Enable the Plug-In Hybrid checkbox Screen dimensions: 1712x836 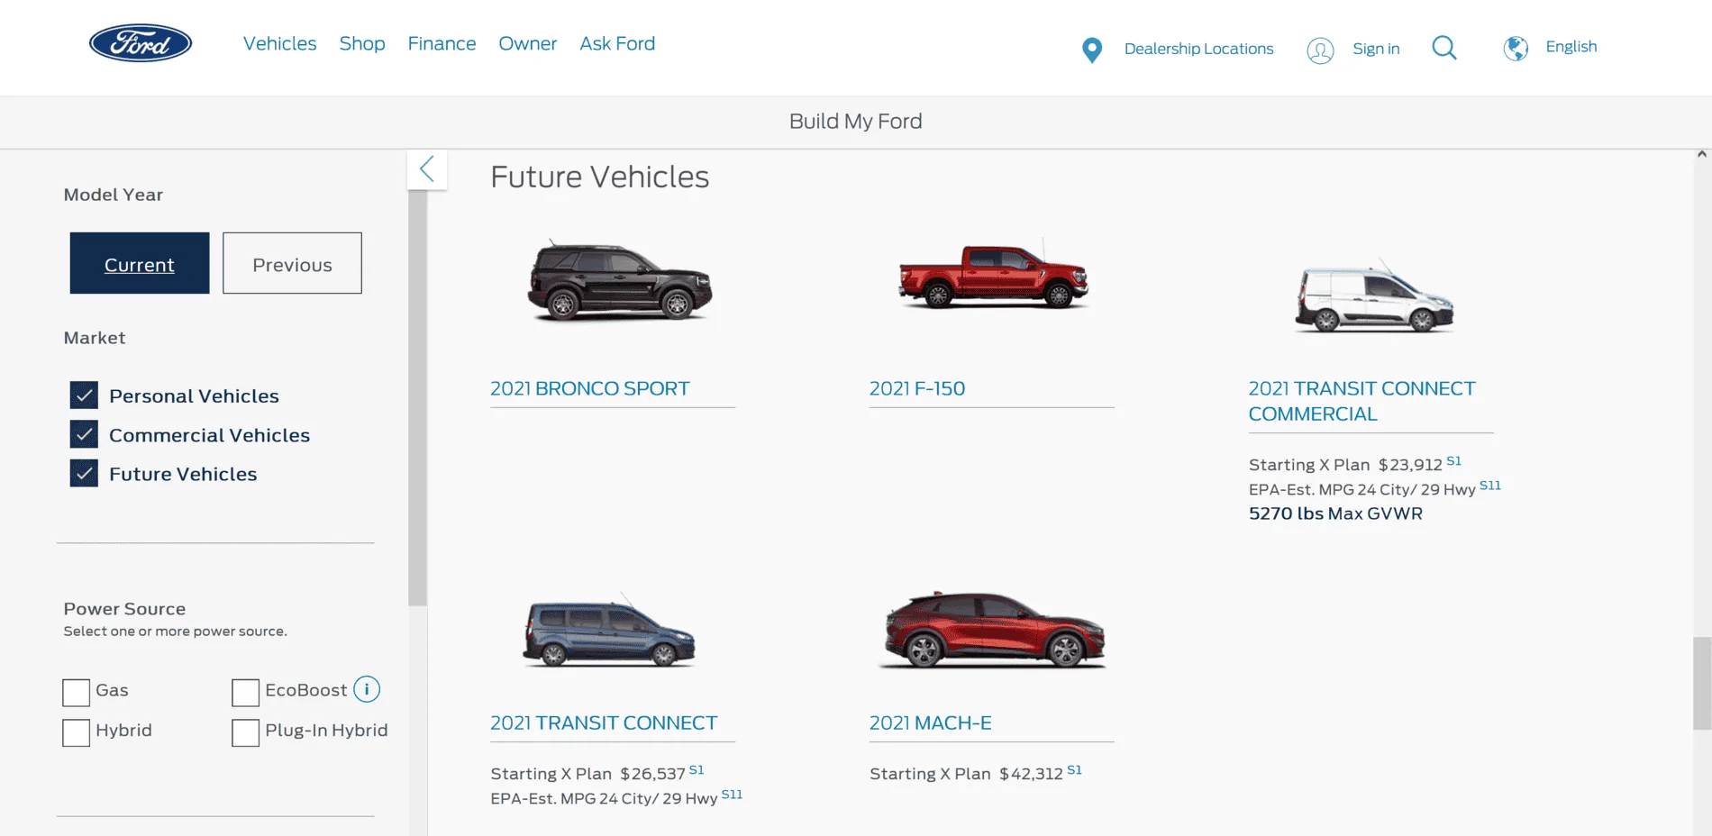[245, 732]
